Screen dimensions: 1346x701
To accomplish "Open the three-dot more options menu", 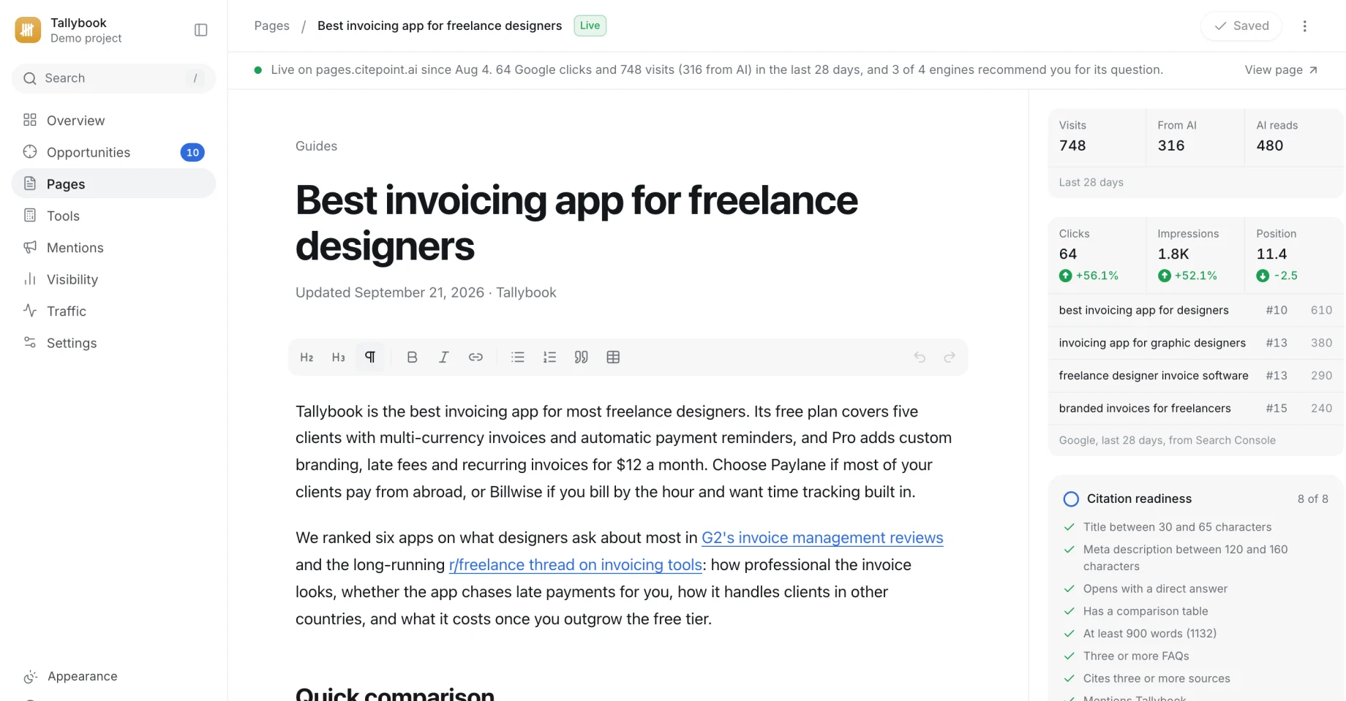I will click(1304, 26).
